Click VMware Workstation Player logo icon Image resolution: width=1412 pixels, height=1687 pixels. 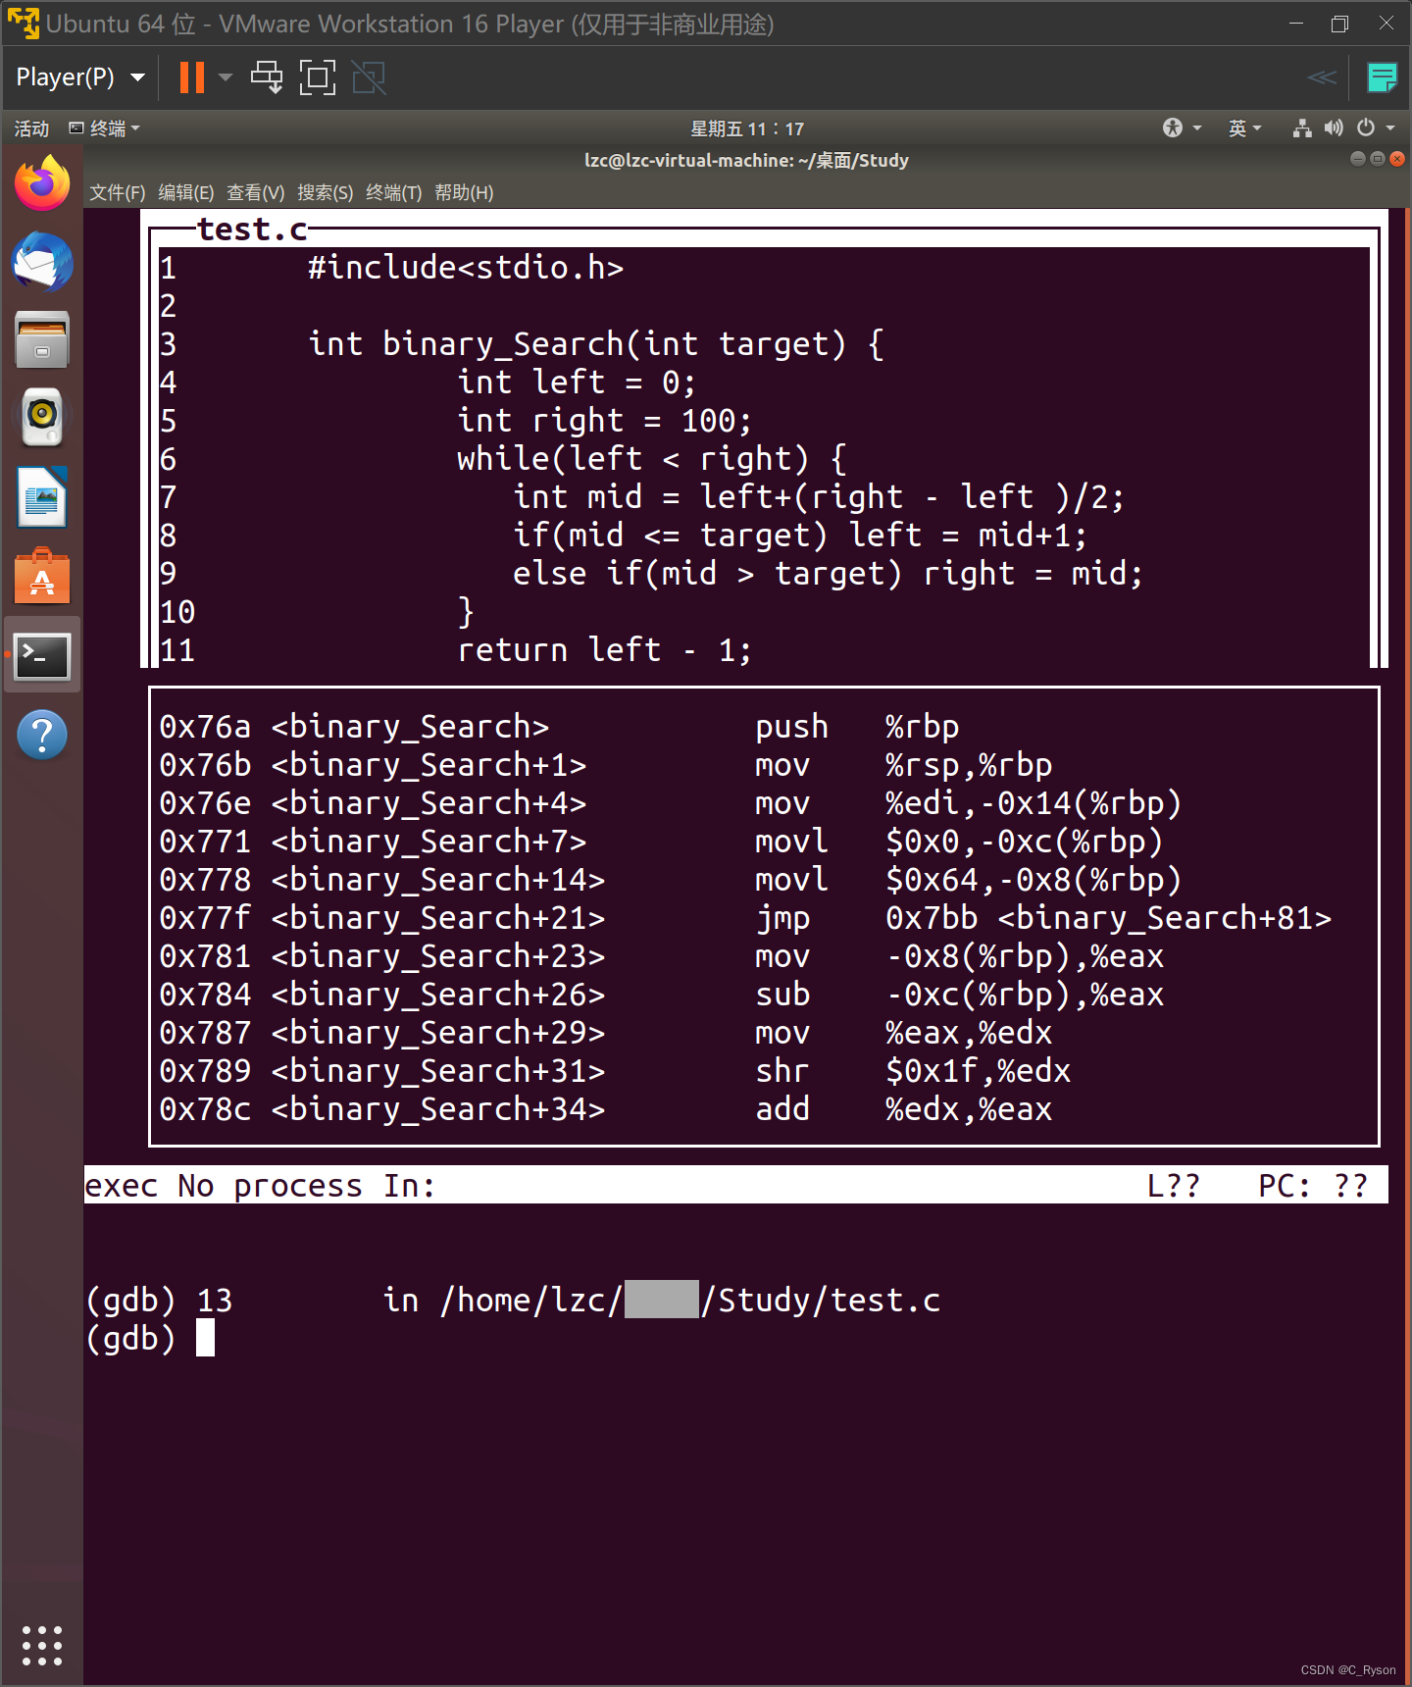click(x=24, y=23)
